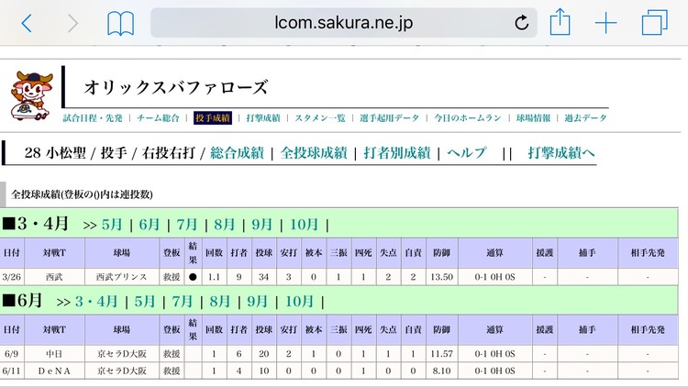Open the Safari share sheet icon
Screen dimensions: 688x387
(560, 22)
